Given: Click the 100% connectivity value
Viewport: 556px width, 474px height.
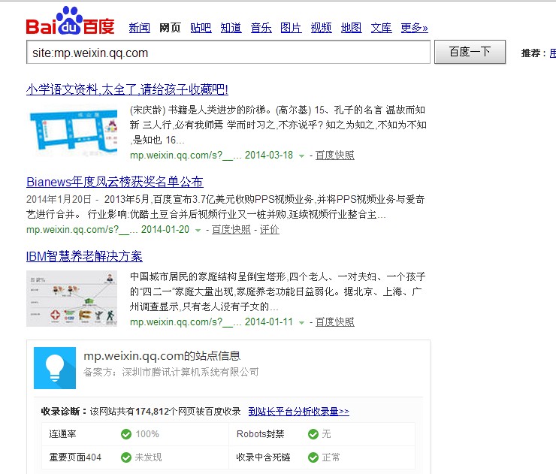Looking at the screenshot, I should pyautogui.click(x=147, y=434).
